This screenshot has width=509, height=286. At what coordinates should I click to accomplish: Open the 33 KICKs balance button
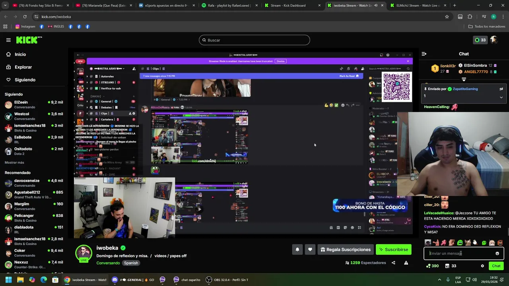click(x=480, y=40)
